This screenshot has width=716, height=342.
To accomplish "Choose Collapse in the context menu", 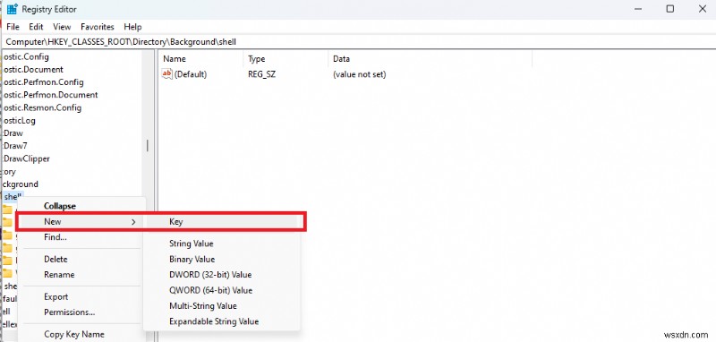I will (x=60, y=206).
